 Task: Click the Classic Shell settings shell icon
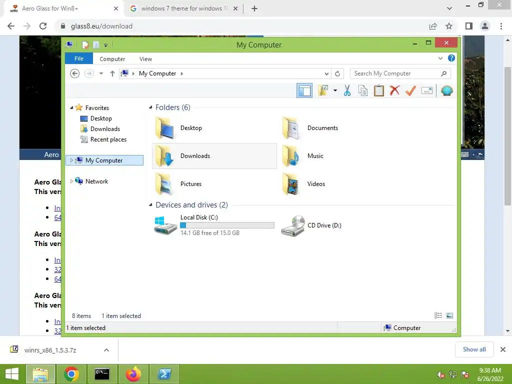pyautogui.click(x=446, y=90)
